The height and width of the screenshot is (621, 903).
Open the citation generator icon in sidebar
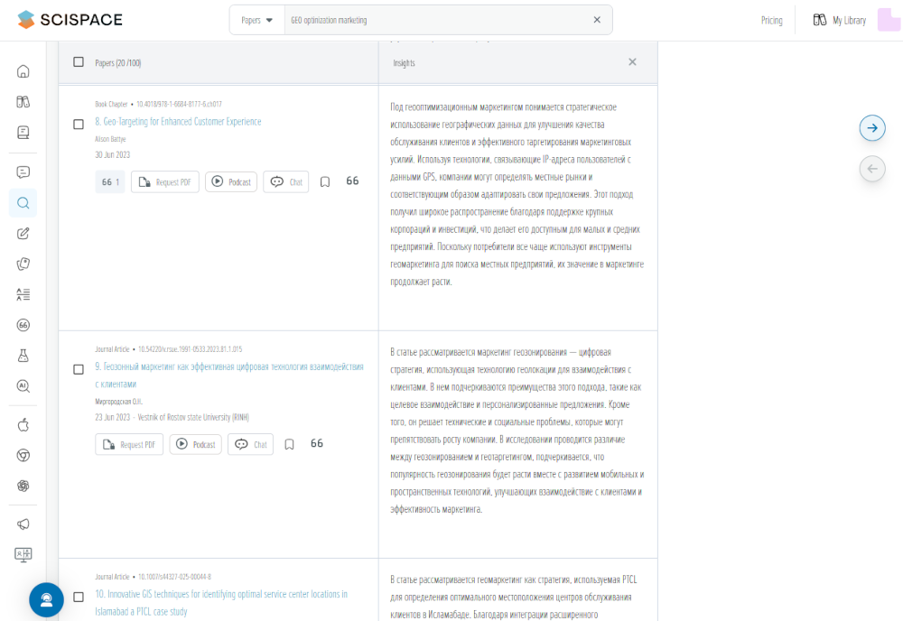pyautogui.click(x=23, y=325)
